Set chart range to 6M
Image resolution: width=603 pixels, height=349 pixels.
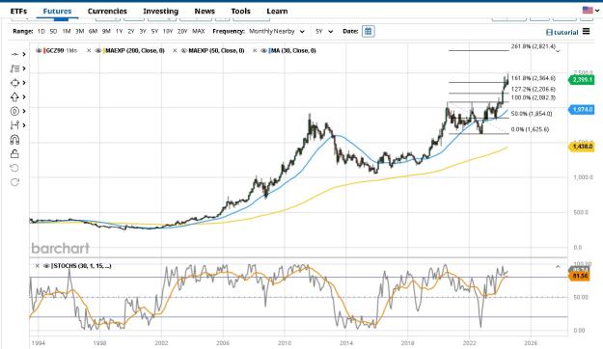point(93,31)
